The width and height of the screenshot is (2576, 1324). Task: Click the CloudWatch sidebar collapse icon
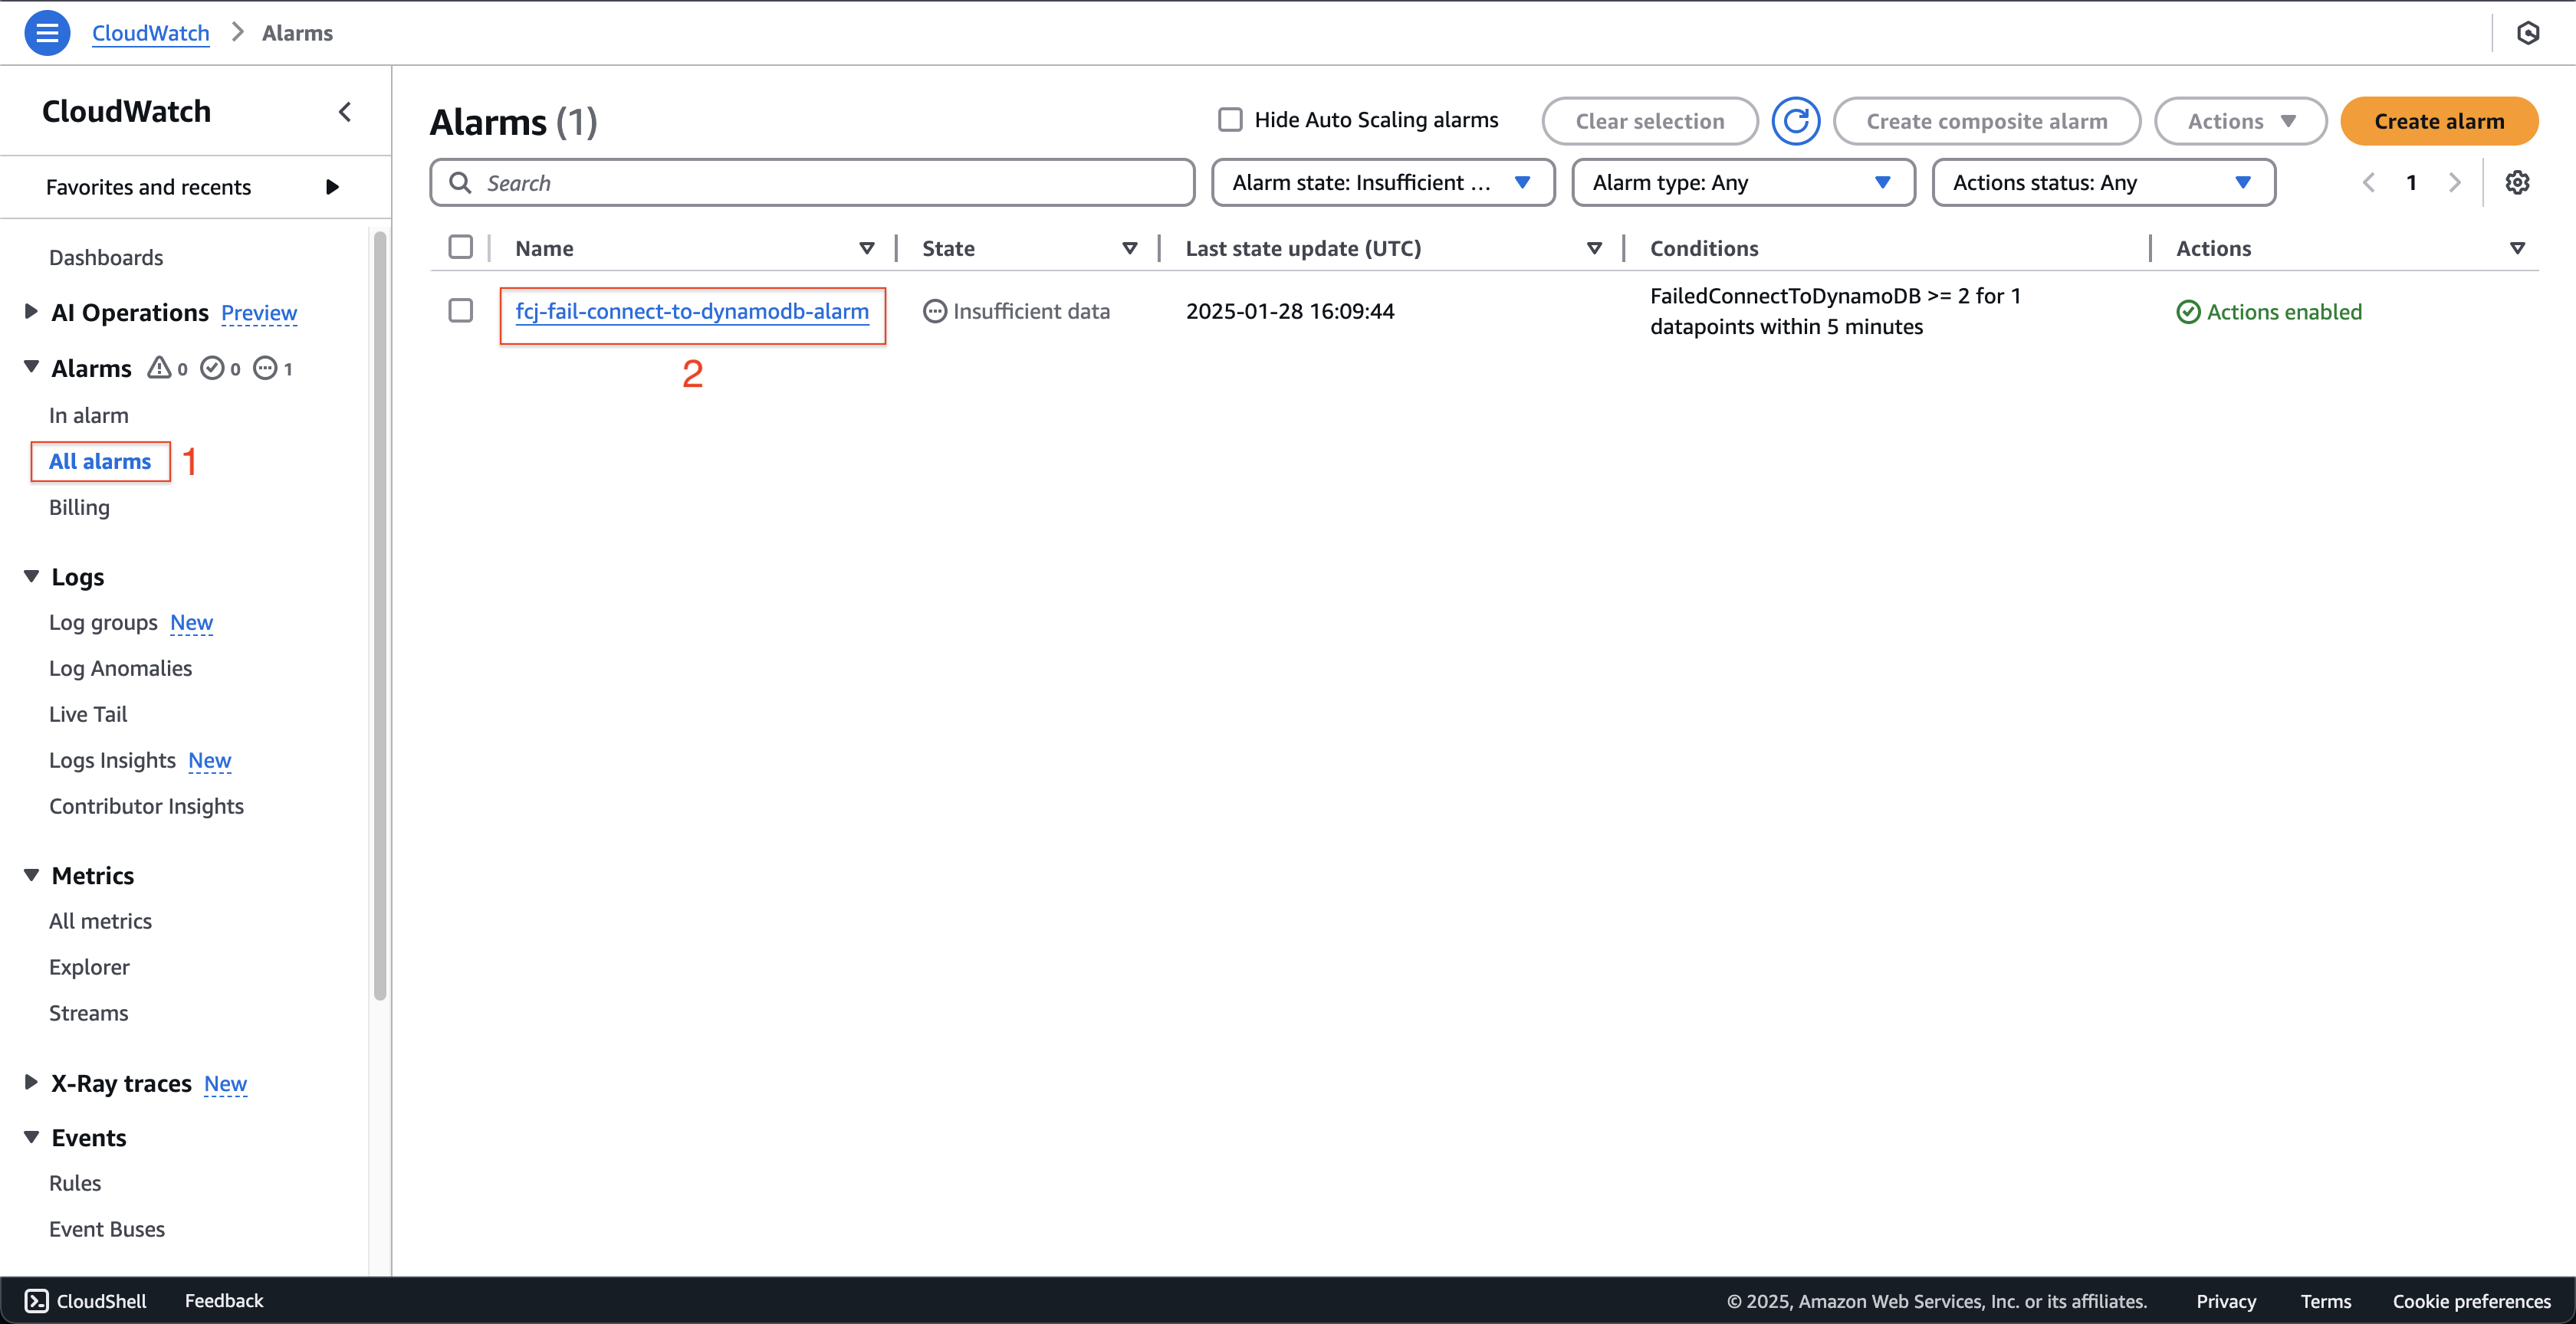[x=343, y=108]
